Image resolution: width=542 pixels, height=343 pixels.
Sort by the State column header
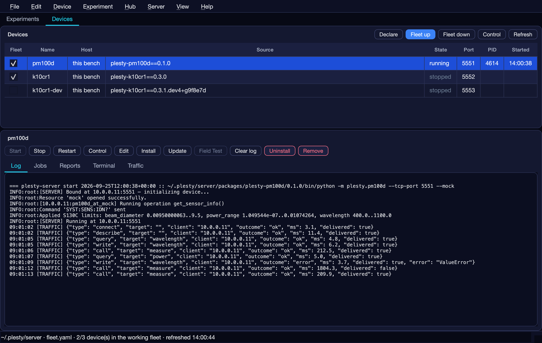coord(440,50)
